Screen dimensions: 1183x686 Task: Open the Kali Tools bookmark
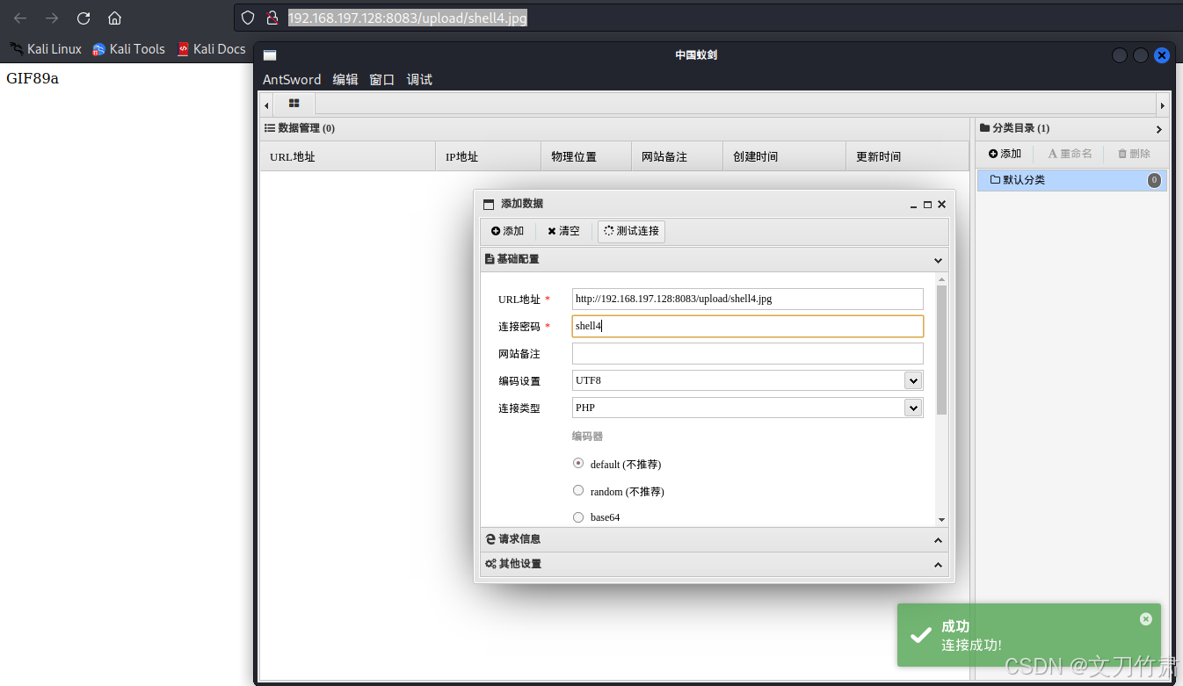tap(128, 49)
